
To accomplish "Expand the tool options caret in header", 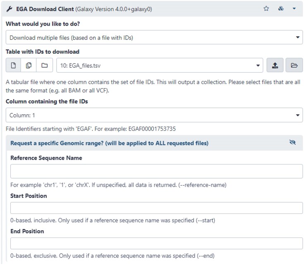I will 294,9.
